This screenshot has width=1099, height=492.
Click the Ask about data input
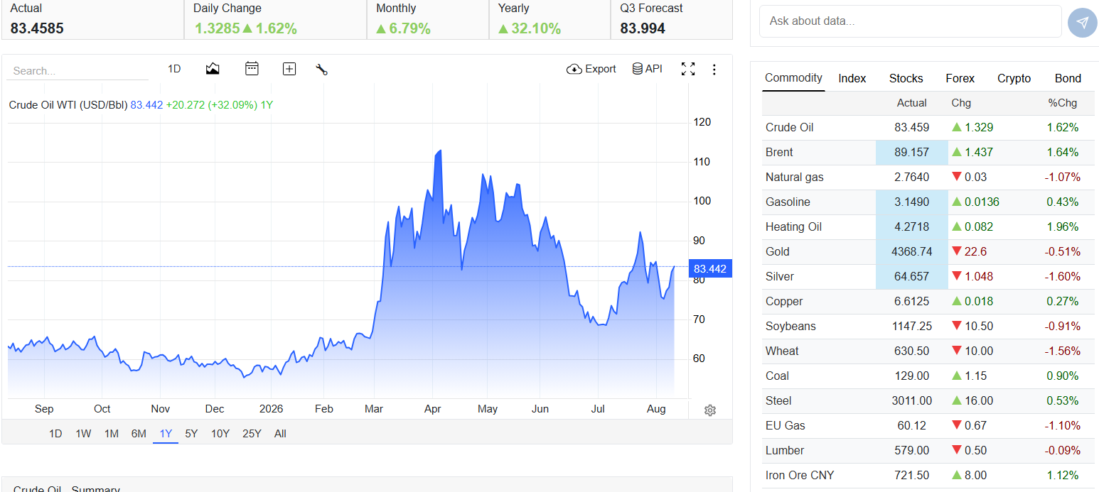pyautogui.click(x=911, y=21)
